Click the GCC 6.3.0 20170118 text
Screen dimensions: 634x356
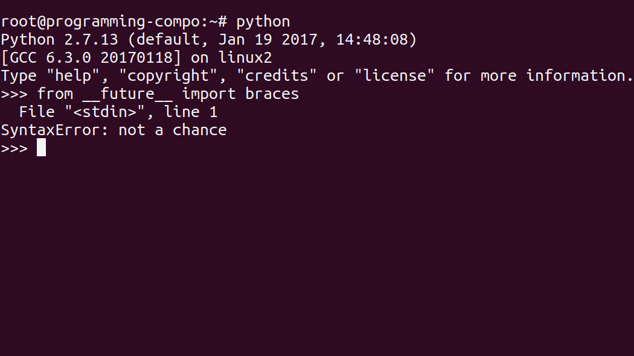pos(91,58)
